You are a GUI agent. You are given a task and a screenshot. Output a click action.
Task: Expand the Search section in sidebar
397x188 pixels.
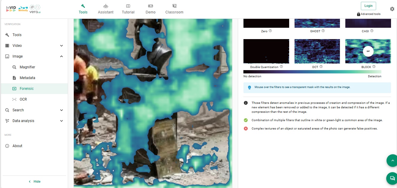tap(62, 110)
